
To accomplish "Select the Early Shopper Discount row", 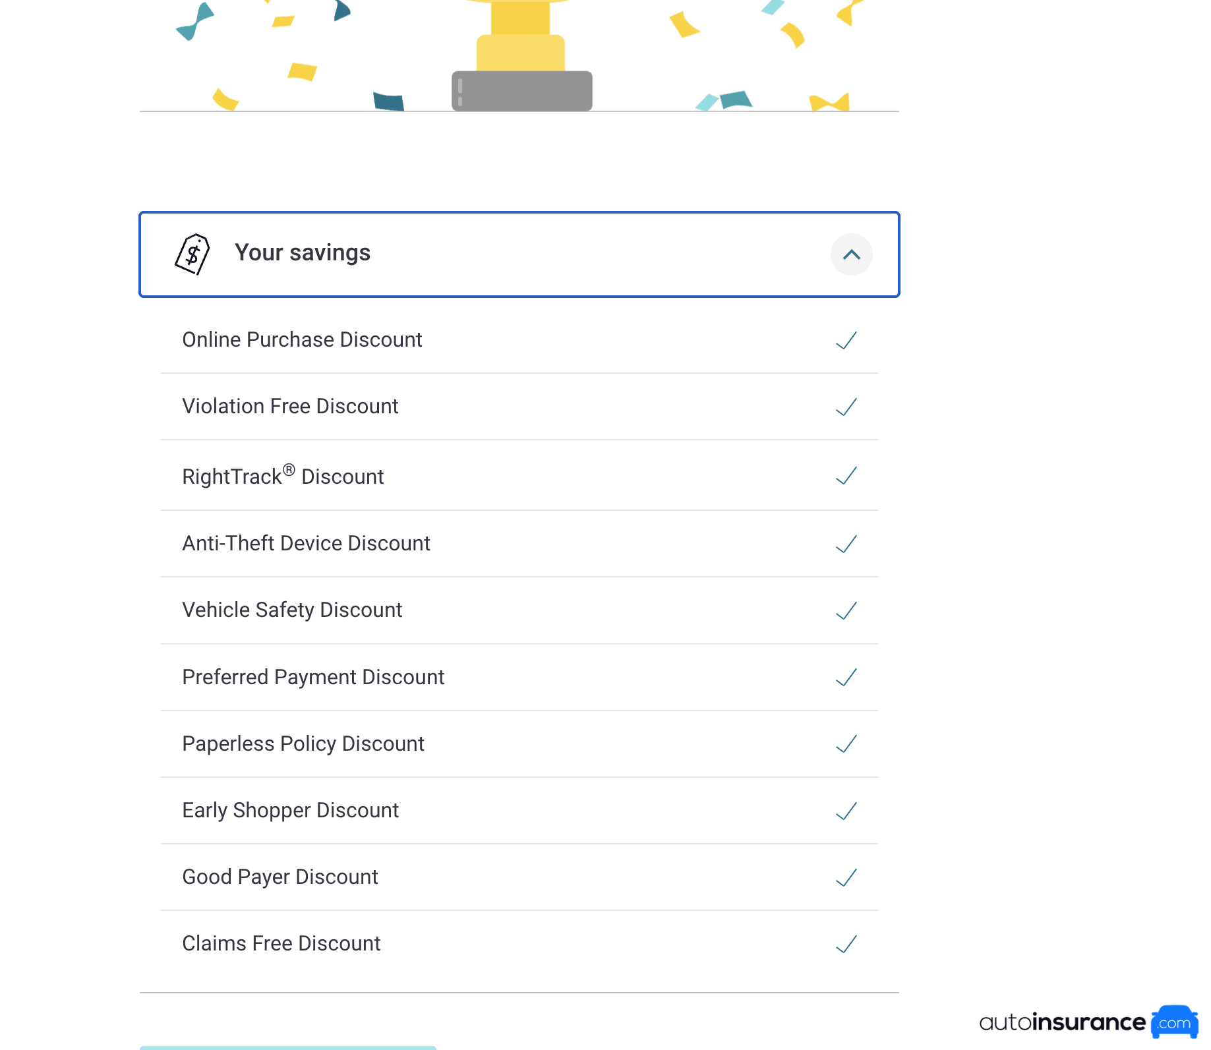I will tap(519, 811).
